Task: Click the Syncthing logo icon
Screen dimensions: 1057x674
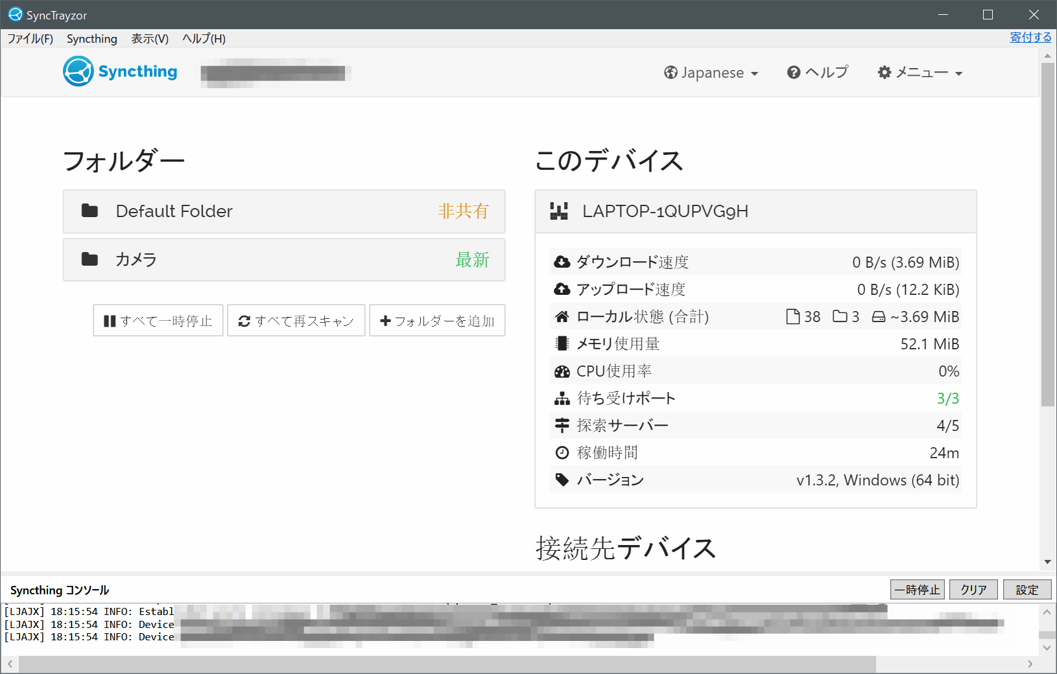Action: (x=77, y=71)
